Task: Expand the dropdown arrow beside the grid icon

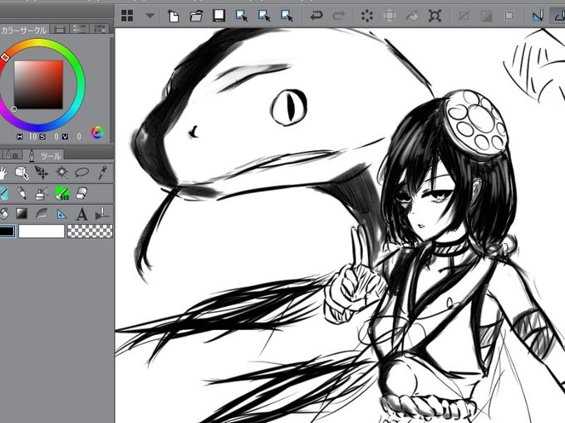Action: click(150, 16)
